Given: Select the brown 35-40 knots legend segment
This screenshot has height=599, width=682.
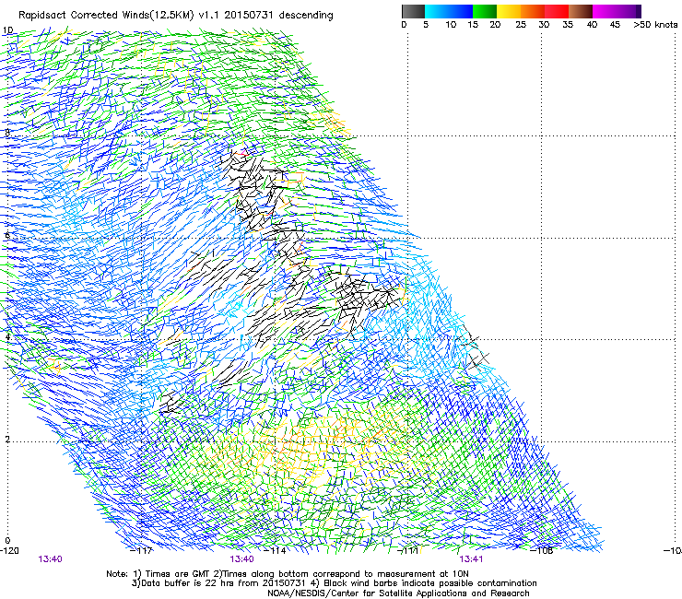Looking at the screenshot, I should [x=581, y=11].
